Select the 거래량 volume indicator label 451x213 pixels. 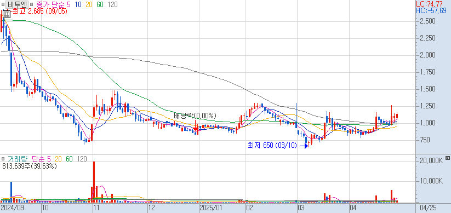point(18,159)
